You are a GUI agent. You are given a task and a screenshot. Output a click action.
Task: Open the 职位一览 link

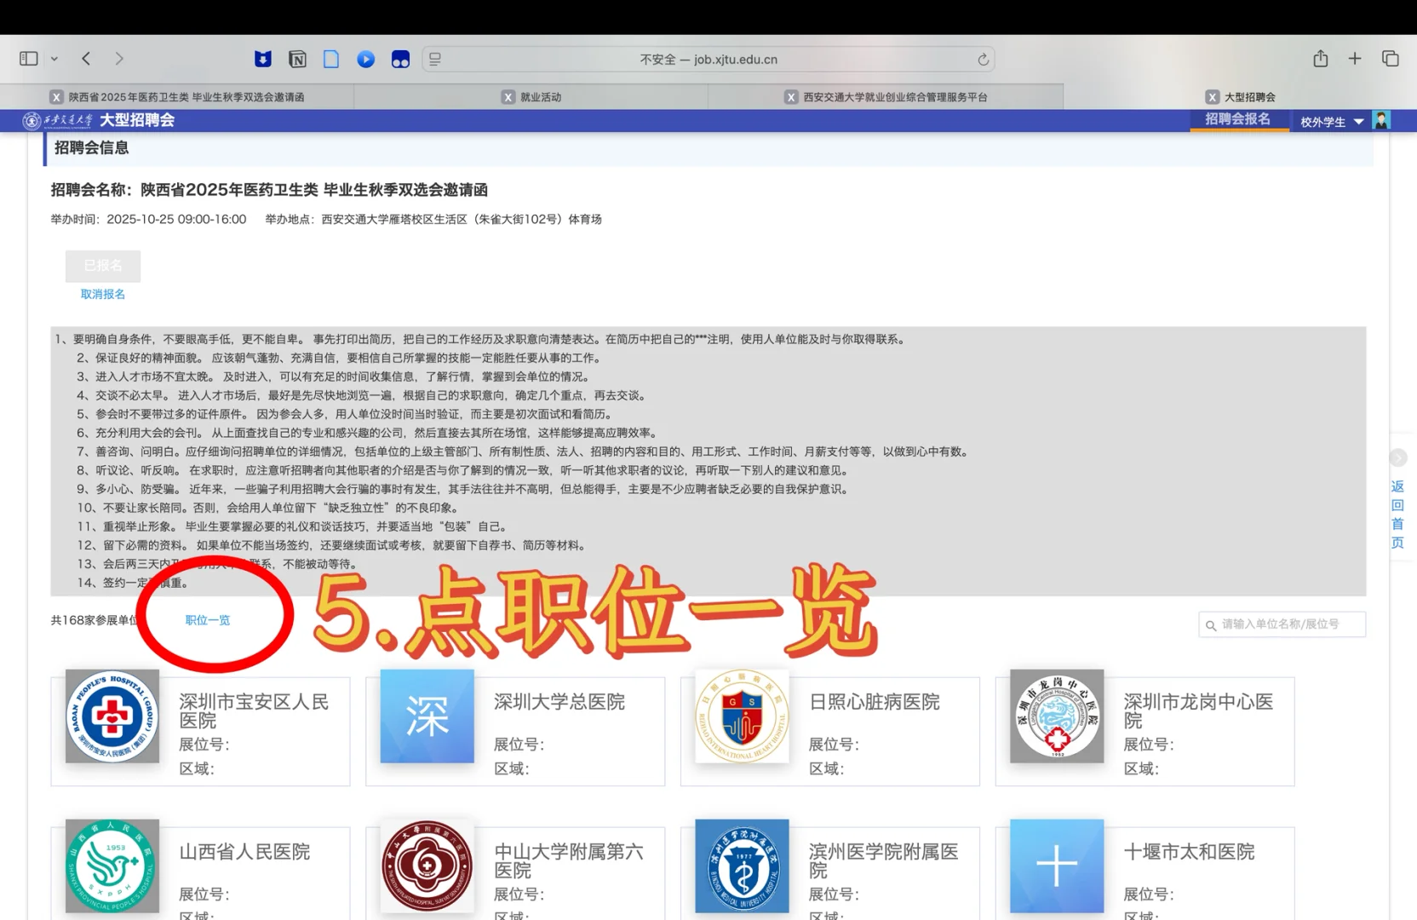coord(208,620)
